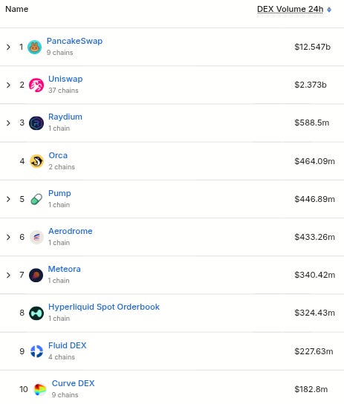Click the rainbow Curve DEX icon
The image size is (344, 404).
click(40, 389)
